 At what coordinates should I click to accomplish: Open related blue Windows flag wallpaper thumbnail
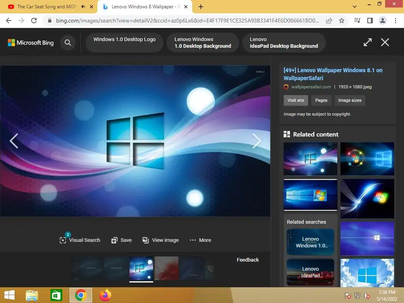pyautogui.click(x=310, y=195)
